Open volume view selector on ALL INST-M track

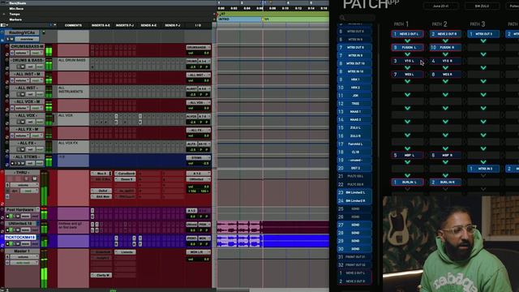[x=22, y=80]
